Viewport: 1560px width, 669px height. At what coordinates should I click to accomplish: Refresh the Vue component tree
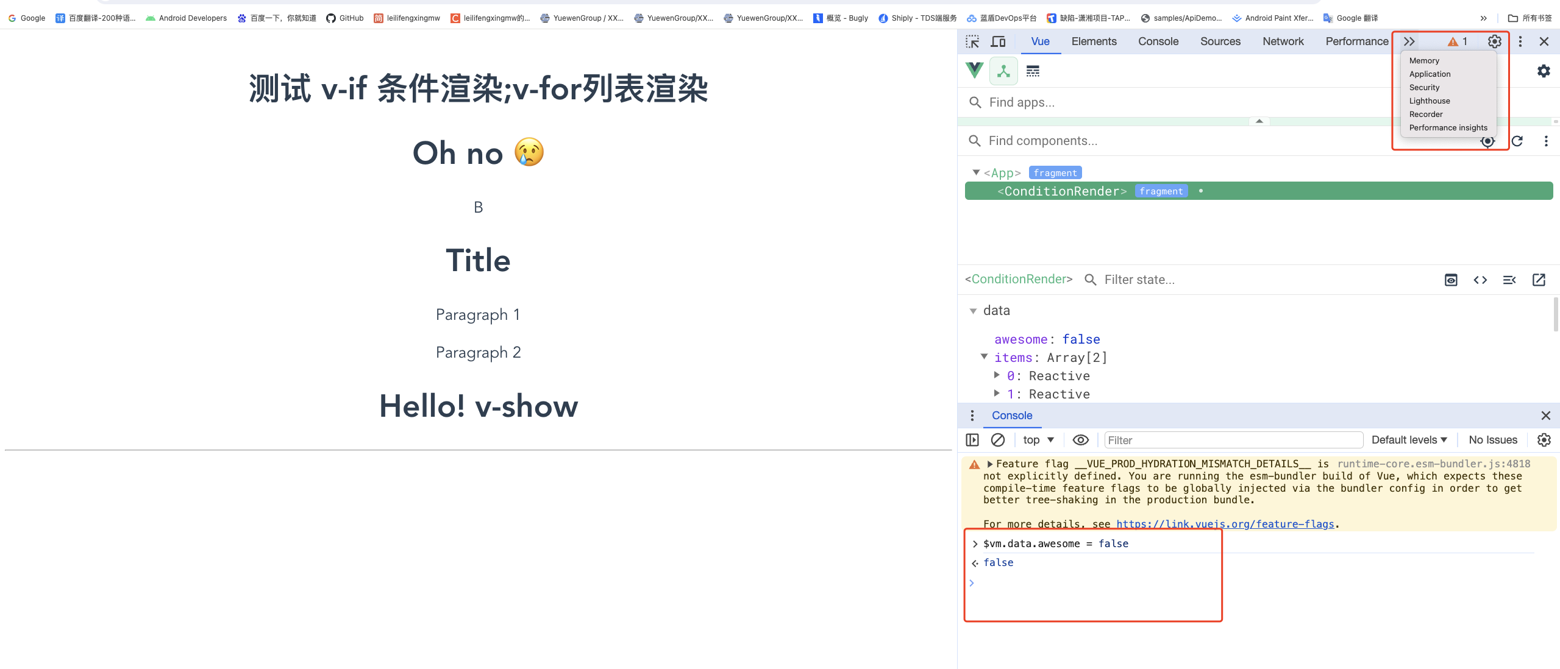(x=1517, y=141)
